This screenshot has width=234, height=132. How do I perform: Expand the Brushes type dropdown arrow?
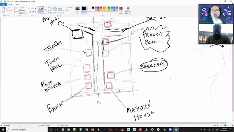click(41, 13)
